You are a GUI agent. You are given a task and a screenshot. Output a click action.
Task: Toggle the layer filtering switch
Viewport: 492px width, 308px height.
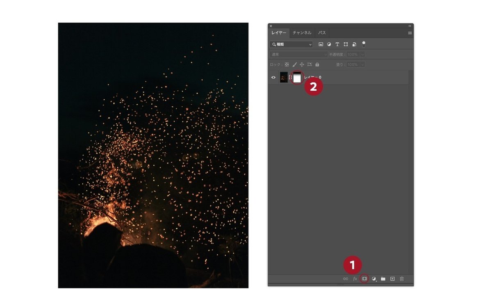[x=364, y=44]
